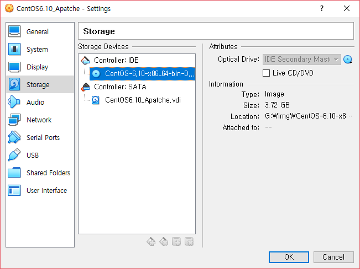This screenshot has width=360, height=269.
Task: Open the Network settings category
Action: (x=40, y=120)
